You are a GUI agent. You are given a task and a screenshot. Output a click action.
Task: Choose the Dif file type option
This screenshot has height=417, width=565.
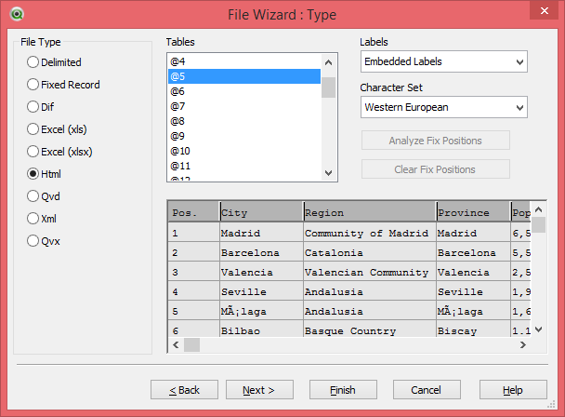(40, 107)
